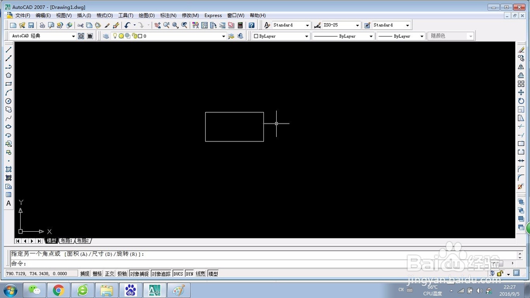Switch to the 布局2 layout tab
The width and height of the screenshot is (530, 298).
tap(83, 241)
